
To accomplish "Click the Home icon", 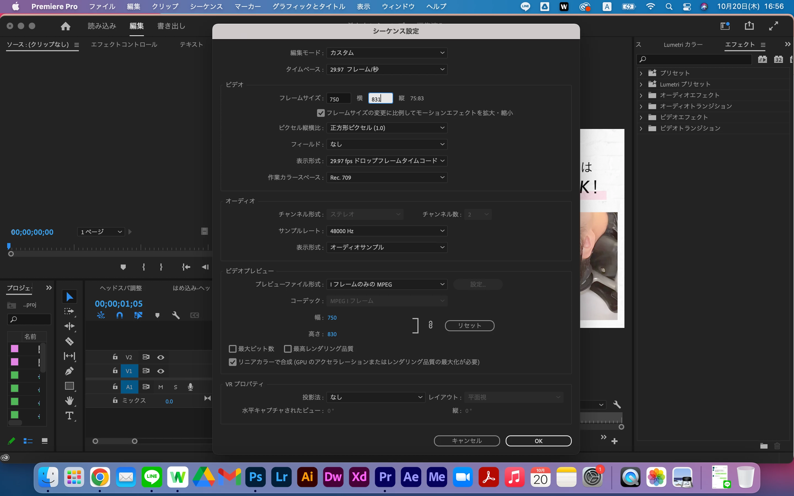I will coord(65,26).
